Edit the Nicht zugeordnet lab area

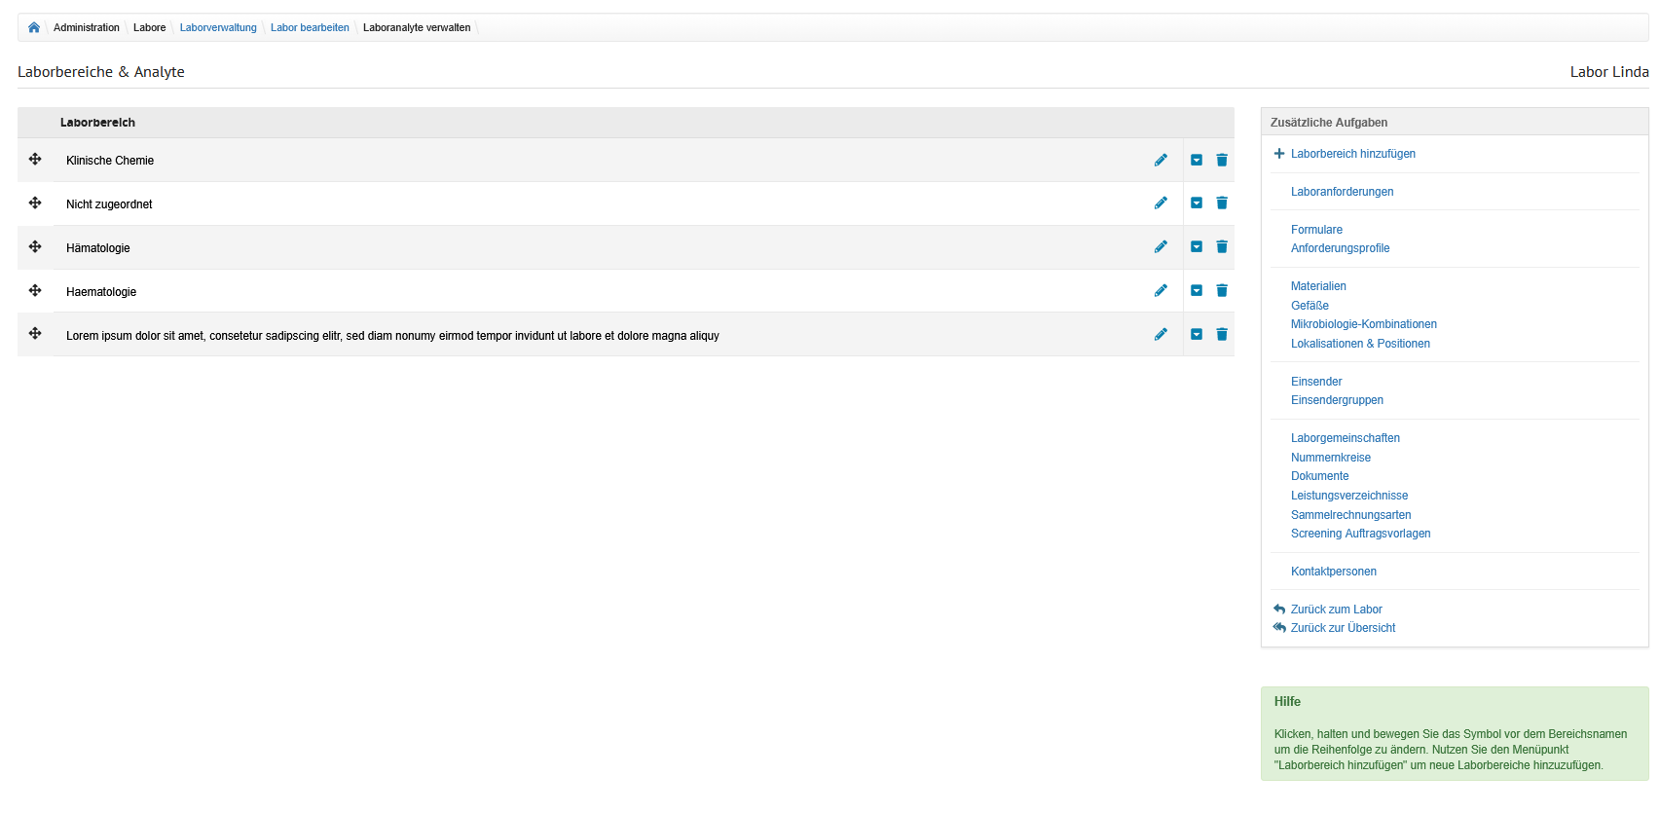1161,203
